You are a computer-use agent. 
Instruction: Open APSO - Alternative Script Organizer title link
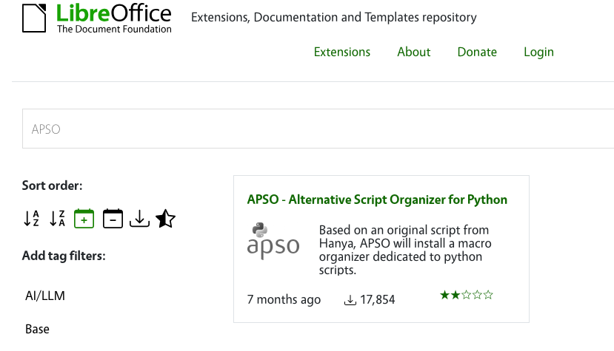click(377, 200)
